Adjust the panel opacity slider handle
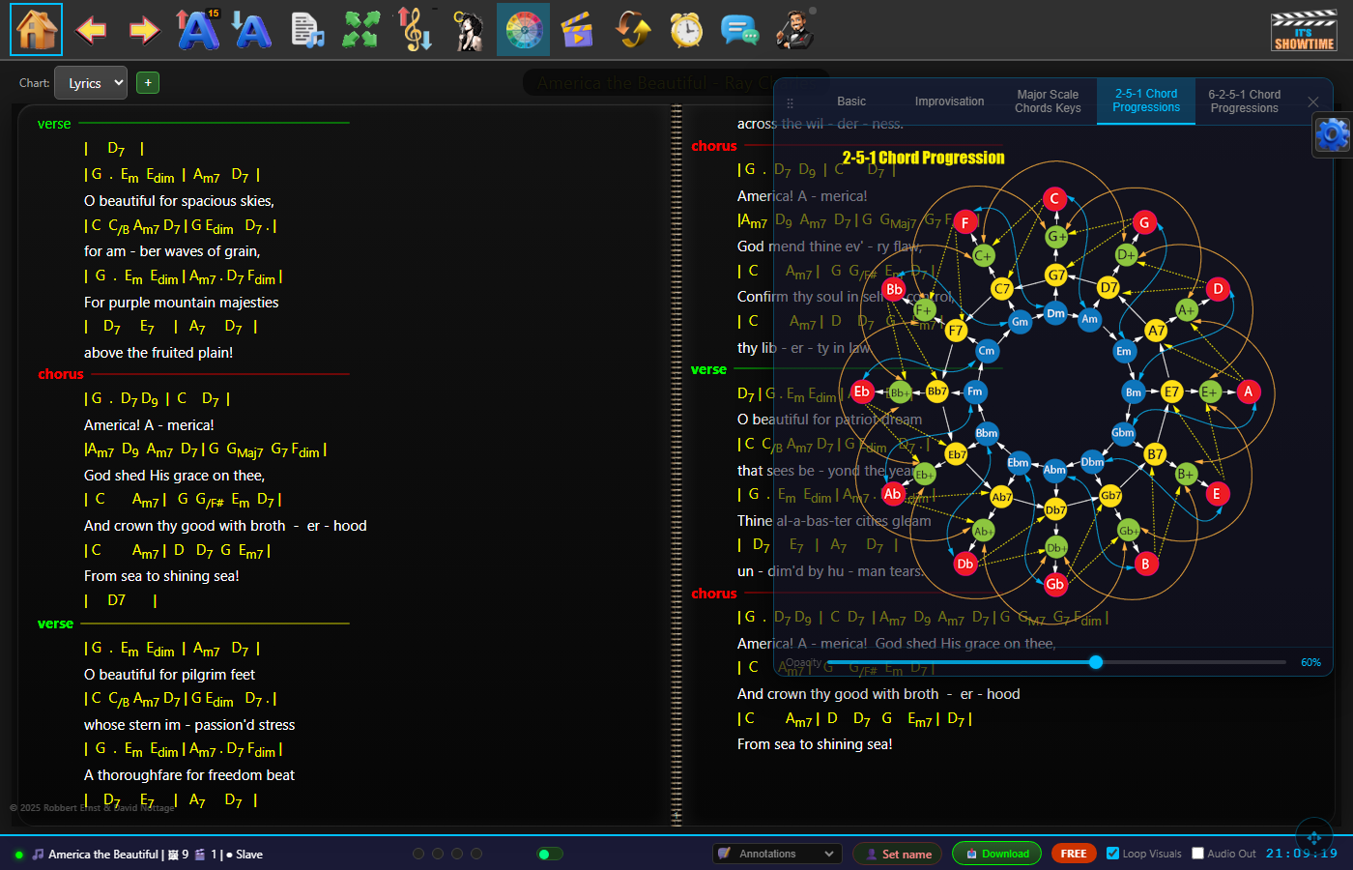1353x870 pixels. click(1096, 662)
